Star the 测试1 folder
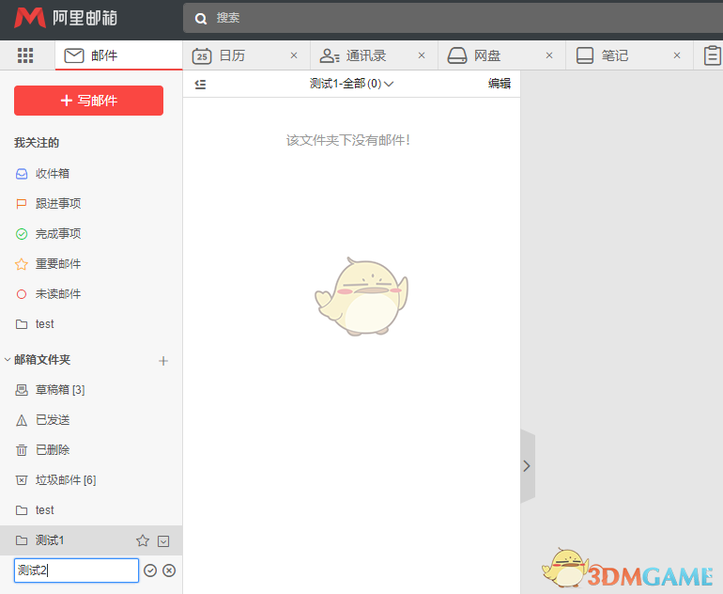The height and width of the screenshot is (594, 723). tap(143, 540)
